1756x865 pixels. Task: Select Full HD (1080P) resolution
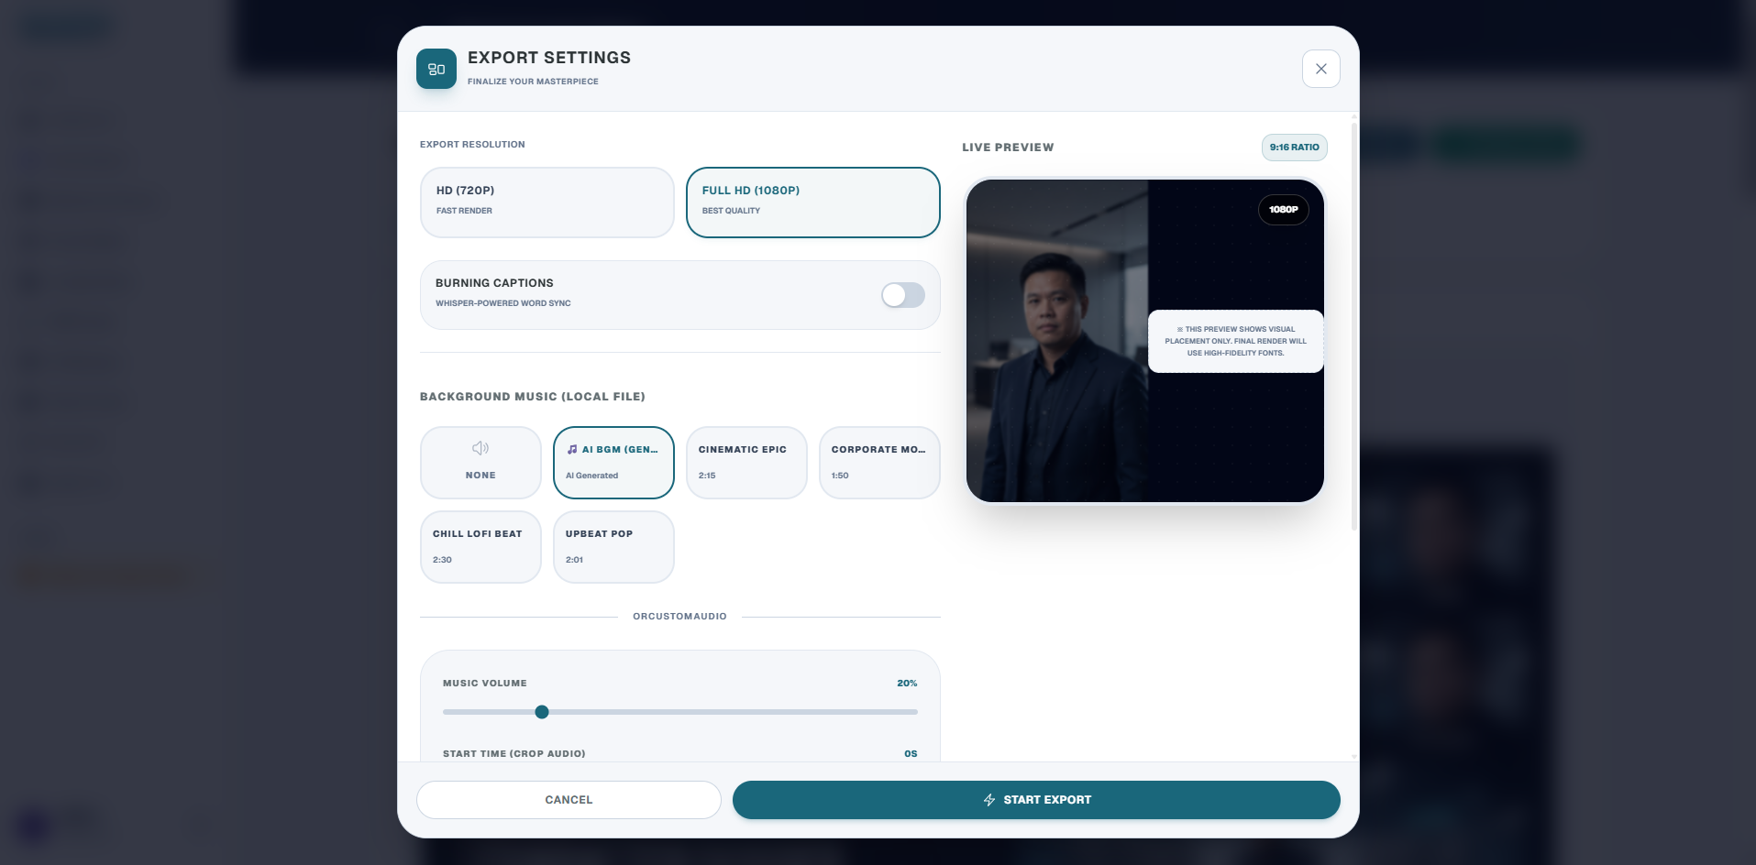coord(813,203)
